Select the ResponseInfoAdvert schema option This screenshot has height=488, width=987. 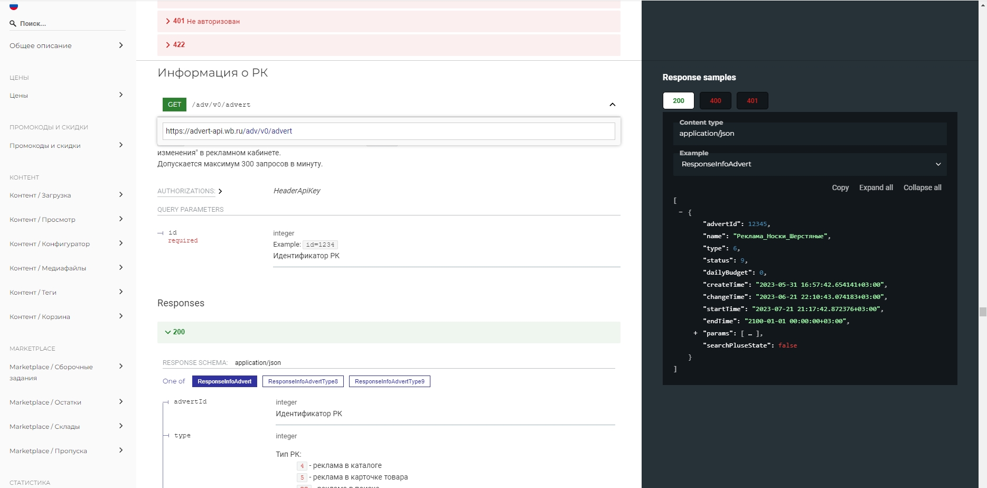(224, 381)
